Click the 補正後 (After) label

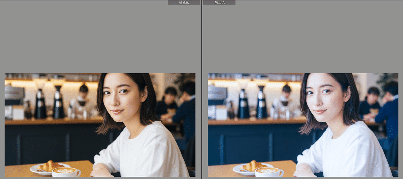pyautogui.click(x=219, y=2)
